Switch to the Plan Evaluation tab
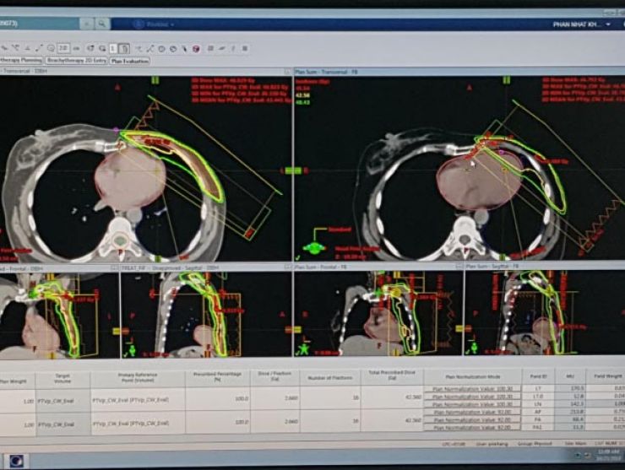This screenshot has height=470, width=625. (x=129, y=61)
